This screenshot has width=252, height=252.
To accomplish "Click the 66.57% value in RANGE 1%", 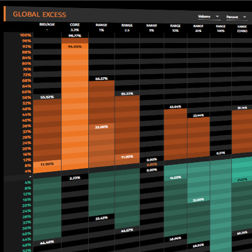I will click(x=102, y=79).
